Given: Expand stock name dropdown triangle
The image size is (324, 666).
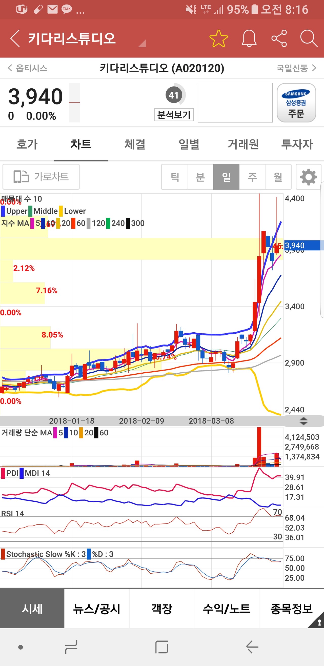Looking at the screenshot, I should (142, 44).
